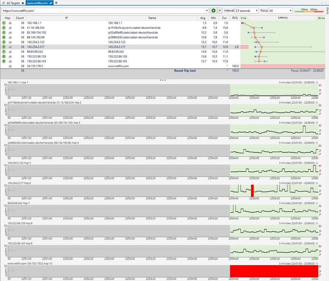This screenshot has height=281, width=329.
Task: Toggle graph icon for hop 1 row
Action: coord(10,23)
